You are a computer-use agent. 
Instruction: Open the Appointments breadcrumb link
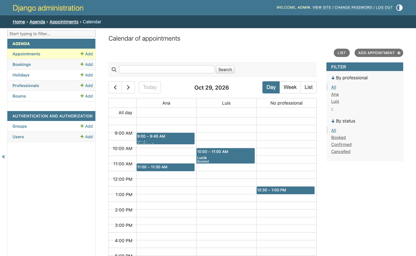click(64, 22)
